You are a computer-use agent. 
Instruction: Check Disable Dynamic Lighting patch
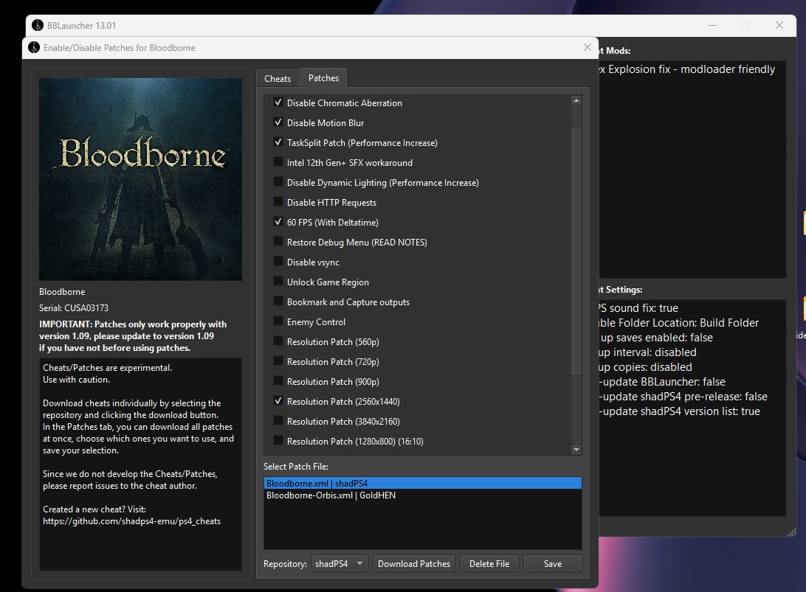coord(278,182)
